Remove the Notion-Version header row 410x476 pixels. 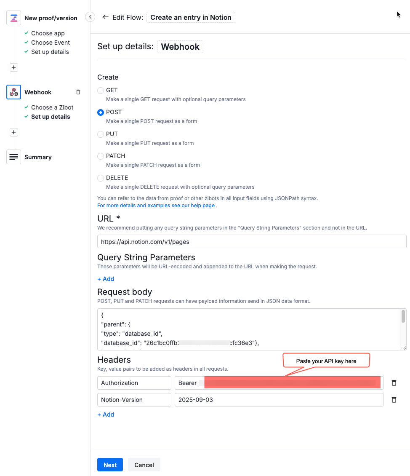394,399
